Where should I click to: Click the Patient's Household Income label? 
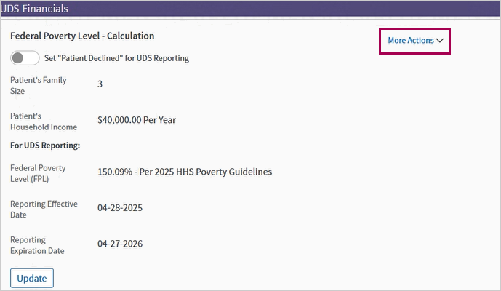click(x=44, y=121)
